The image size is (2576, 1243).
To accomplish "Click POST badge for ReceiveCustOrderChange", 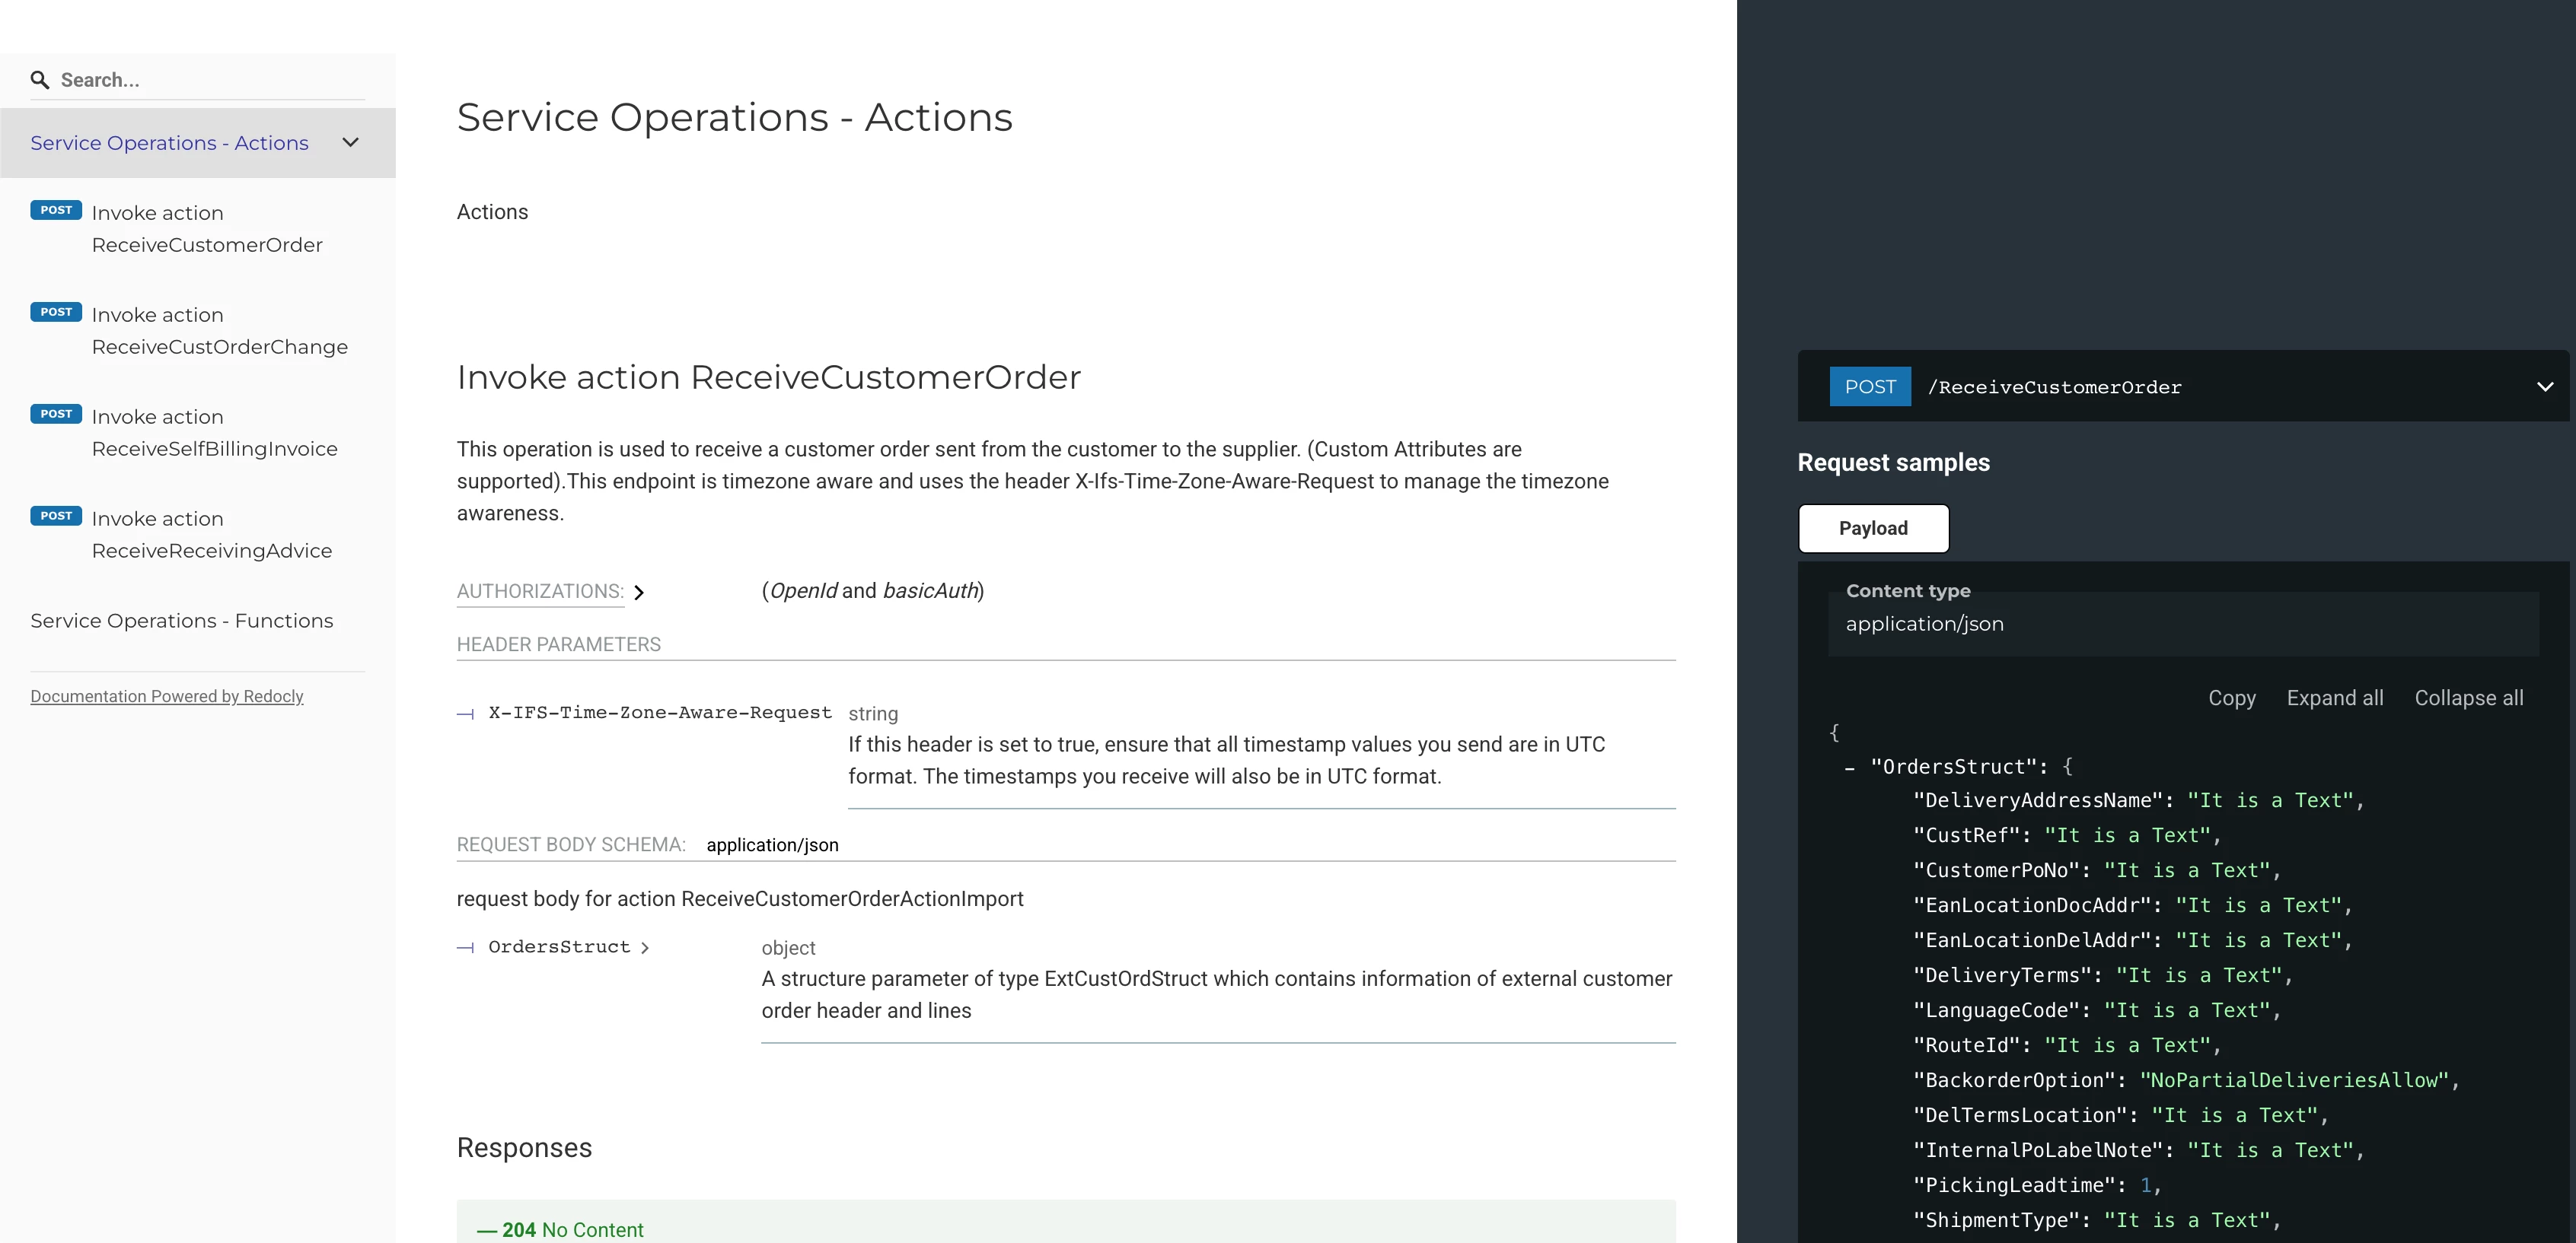I will click(56, 313).
